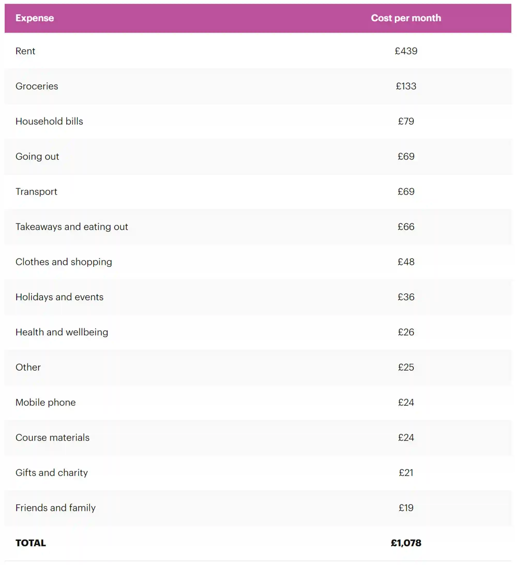Select the Health and wellbeing label
This screenshot has height=565, width=517.
click(x=62, y=332)
